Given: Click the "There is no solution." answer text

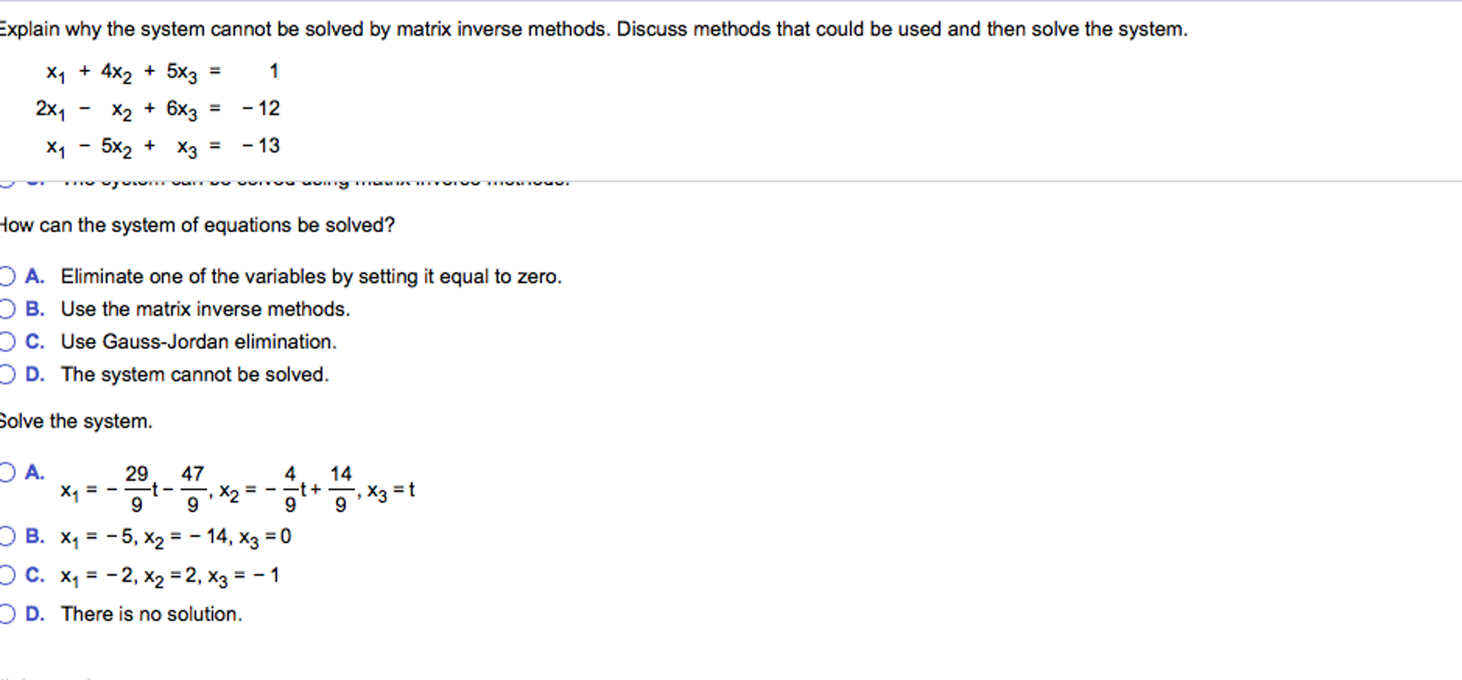Looking at the screenshot, I should coord(151,614).
